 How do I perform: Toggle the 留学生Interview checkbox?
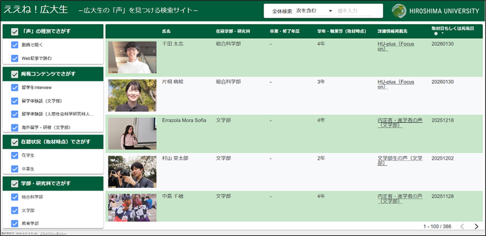[14, 88]
